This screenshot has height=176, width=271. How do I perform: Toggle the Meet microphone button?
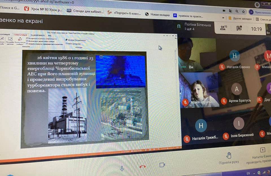coord(122,168)
